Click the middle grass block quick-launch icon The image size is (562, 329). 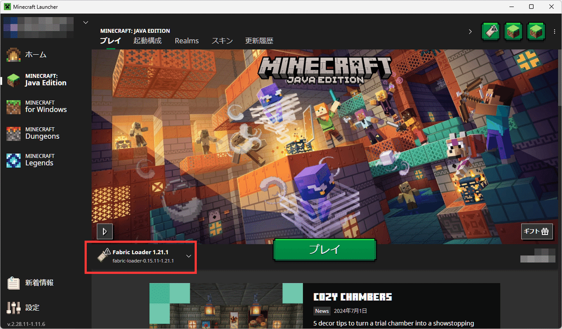[513, 31]
